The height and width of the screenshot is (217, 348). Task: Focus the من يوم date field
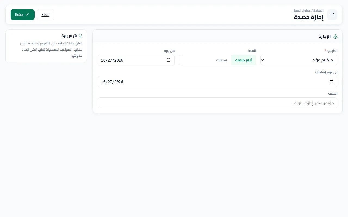(x=136, y=60)
